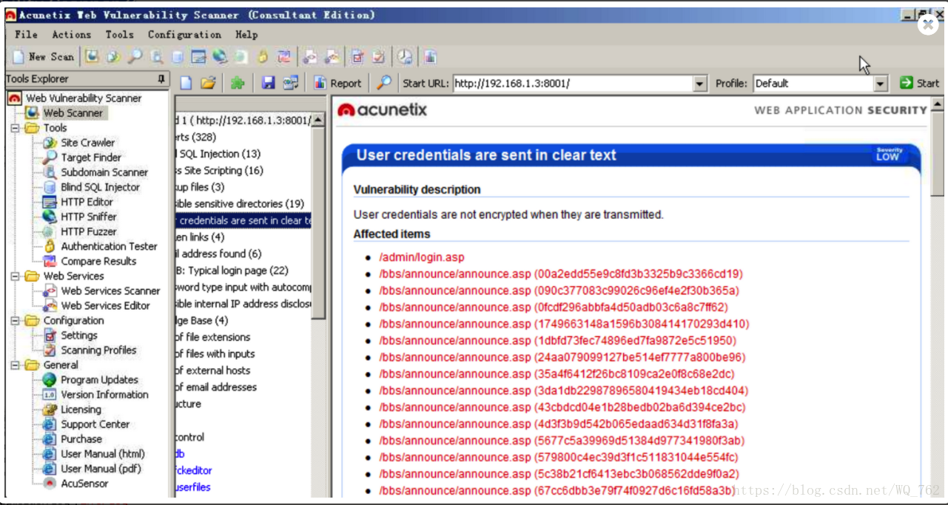Click the search magnifier icon before Start URL
This screenshot has height=505, width=948.
(384, 83)
